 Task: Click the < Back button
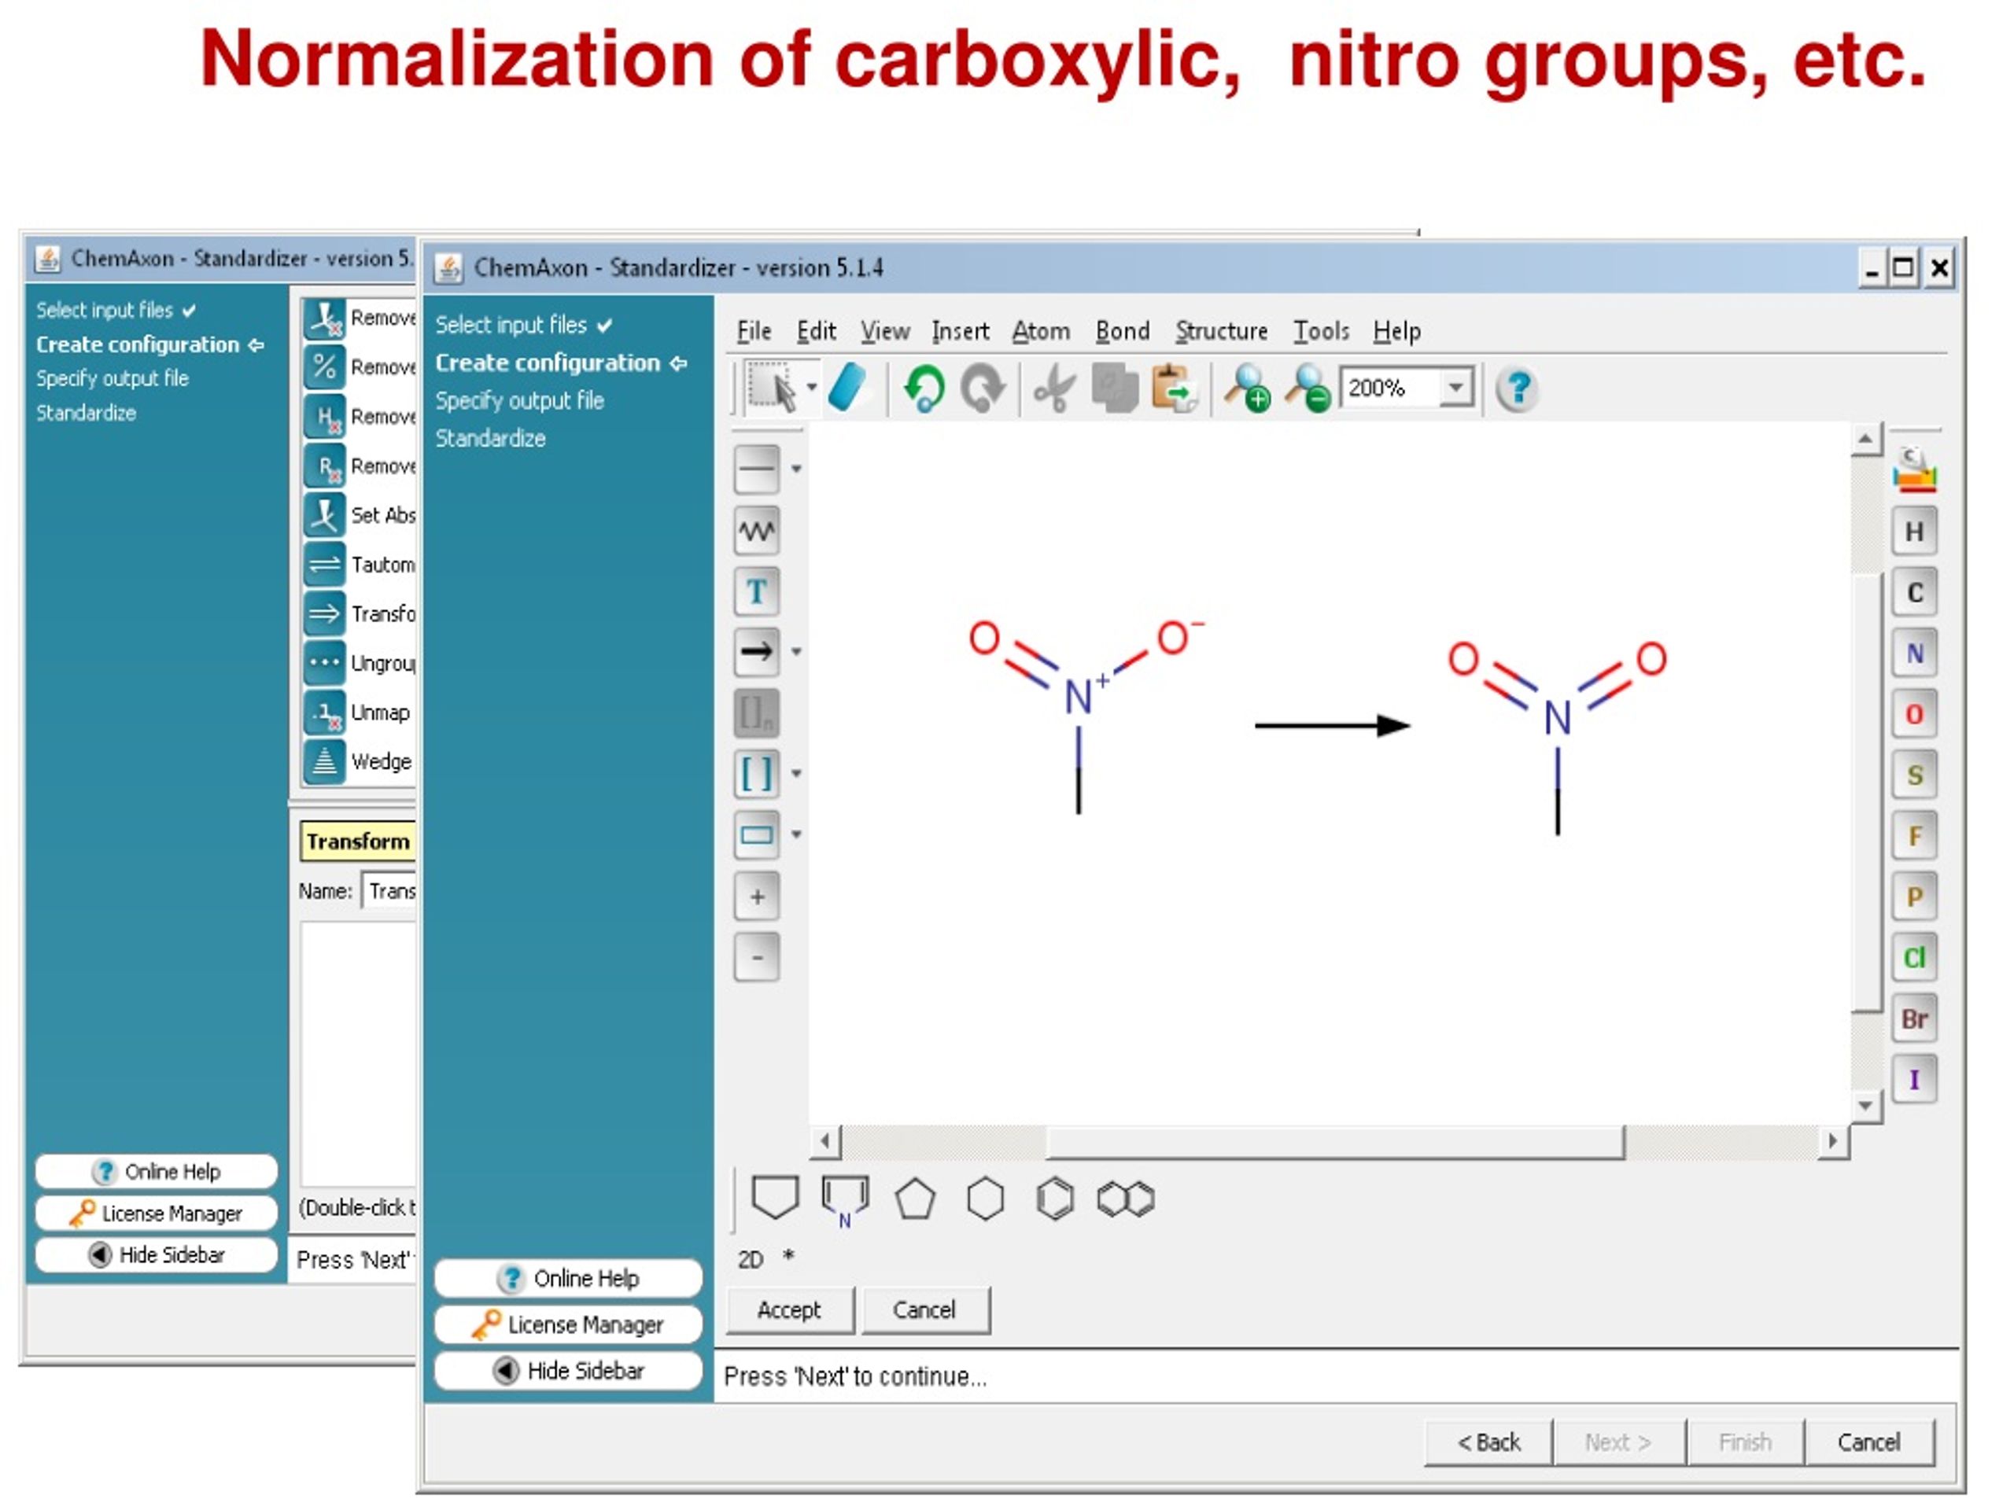click(1488, 1442)
